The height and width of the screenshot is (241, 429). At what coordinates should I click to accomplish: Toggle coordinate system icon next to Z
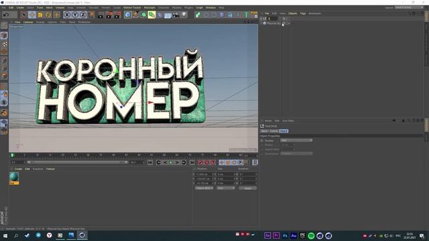coord(91,15)
